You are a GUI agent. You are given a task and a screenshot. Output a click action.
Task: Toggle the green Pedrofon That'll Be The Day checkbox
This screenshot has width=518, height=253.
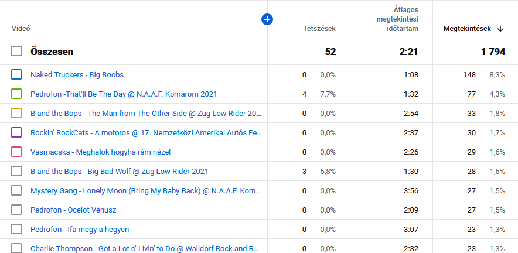pyautogui.click(x=16, y=94)
